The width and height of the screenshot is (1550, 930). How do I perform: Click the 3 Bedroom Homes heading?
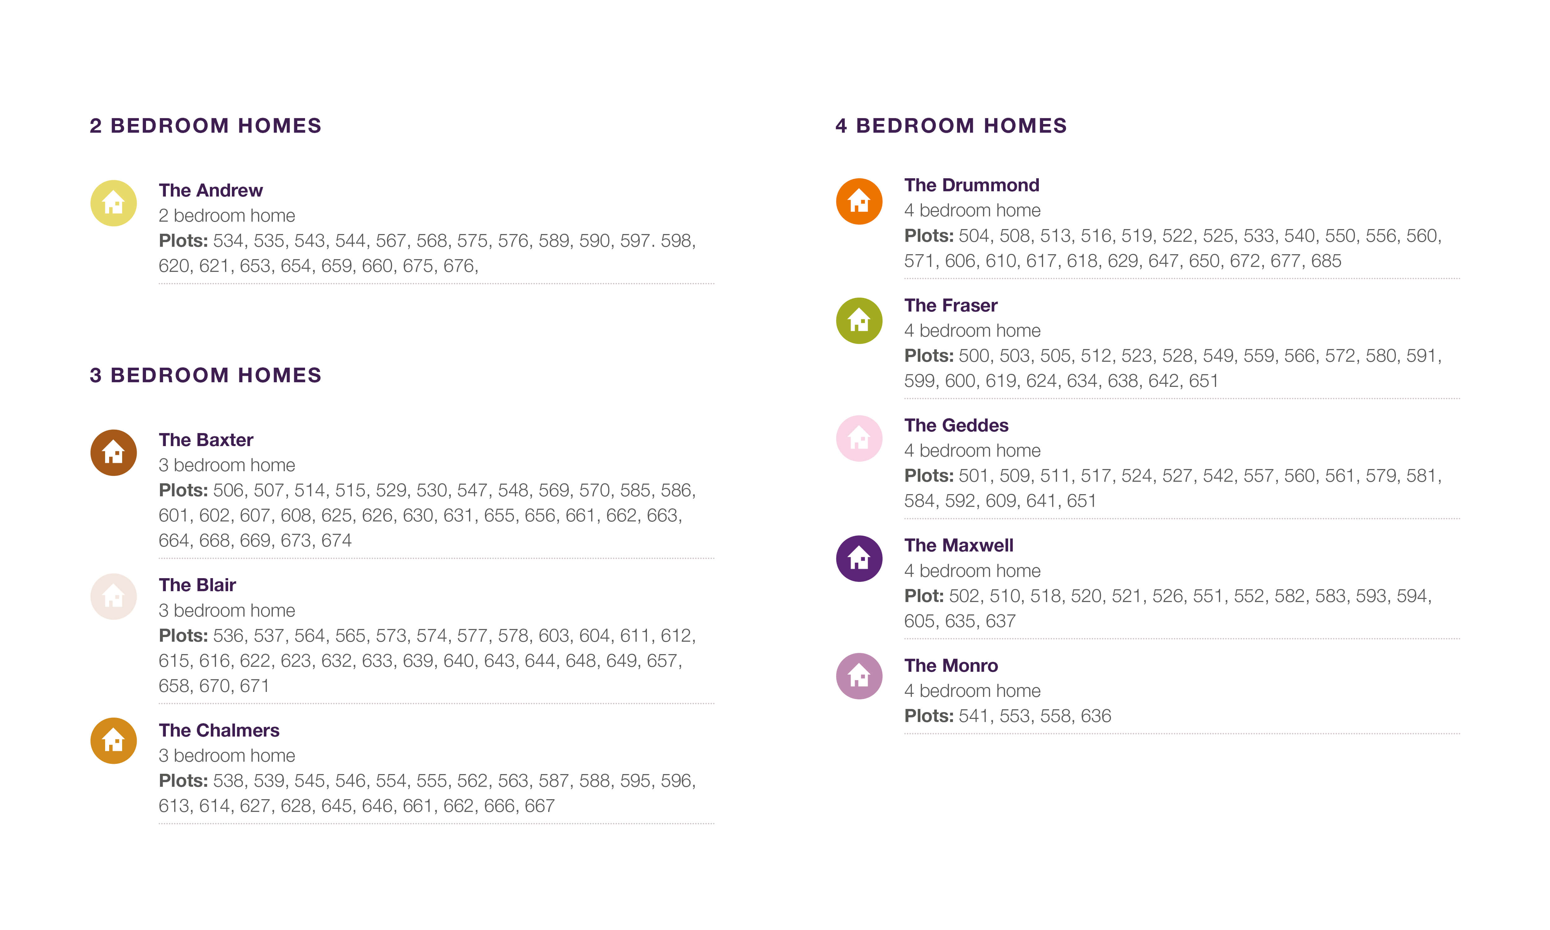point(206,375)
